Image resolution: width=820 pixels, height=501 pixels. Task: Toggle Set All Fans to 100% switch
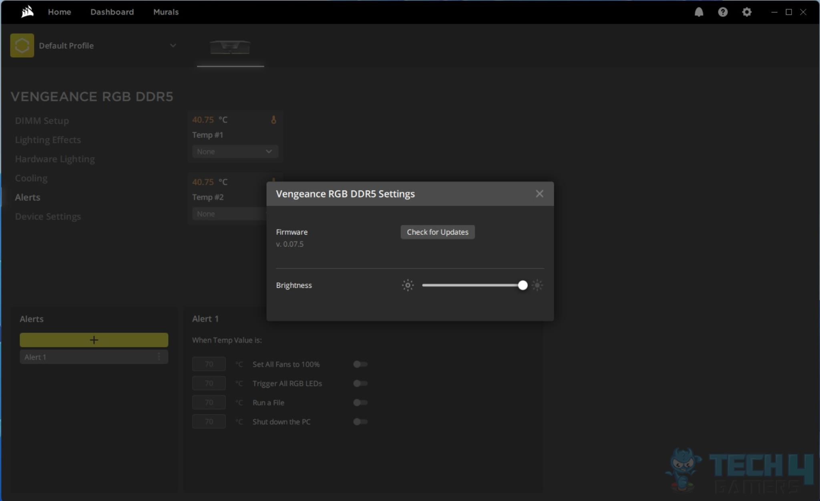click(x=360, y=364)
